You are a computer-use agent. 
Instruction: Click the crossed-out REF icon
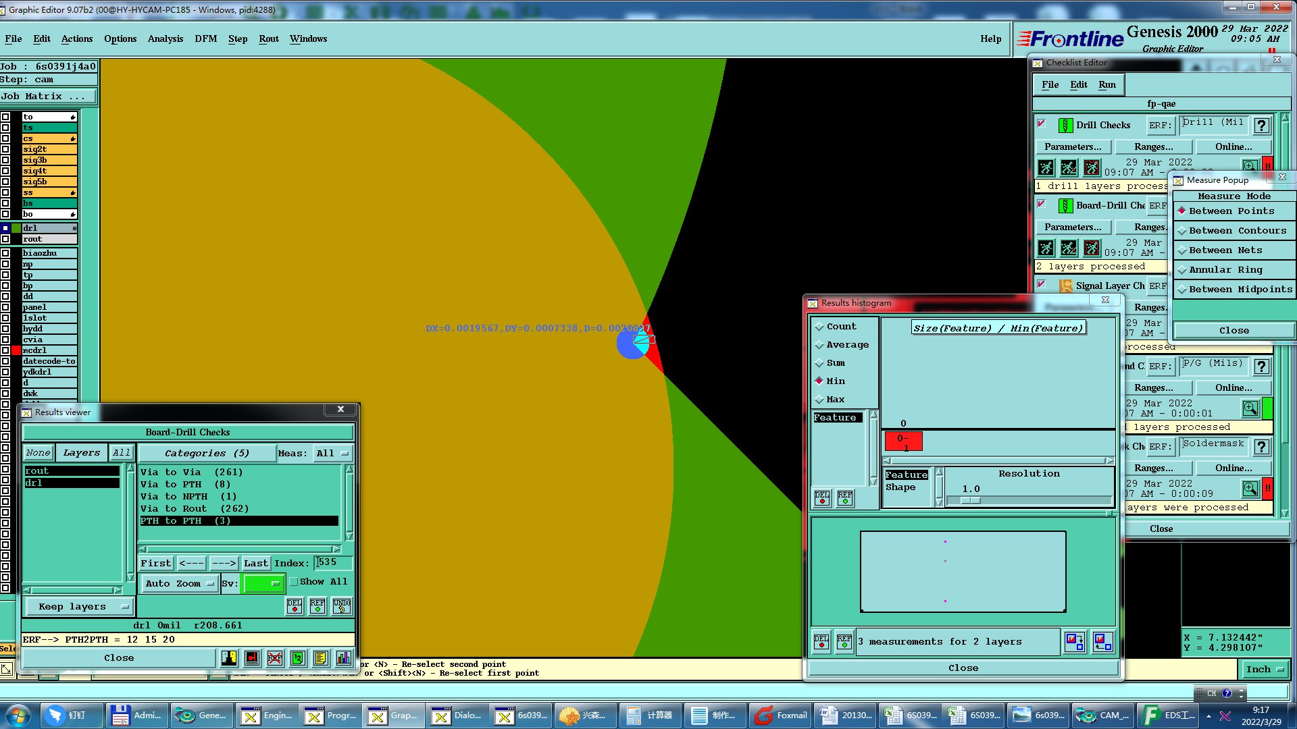coord(275,658)
